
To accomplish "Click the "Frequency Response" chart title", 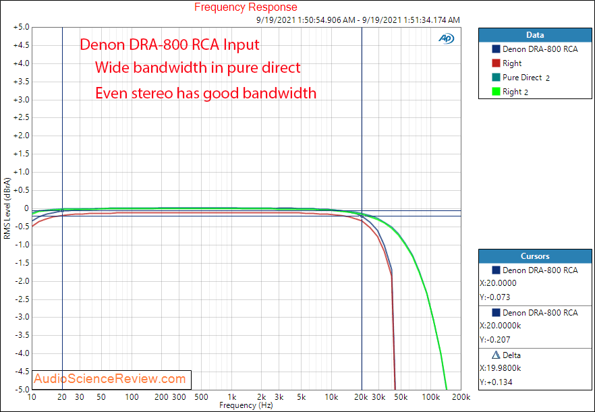I will pos(246,7).
